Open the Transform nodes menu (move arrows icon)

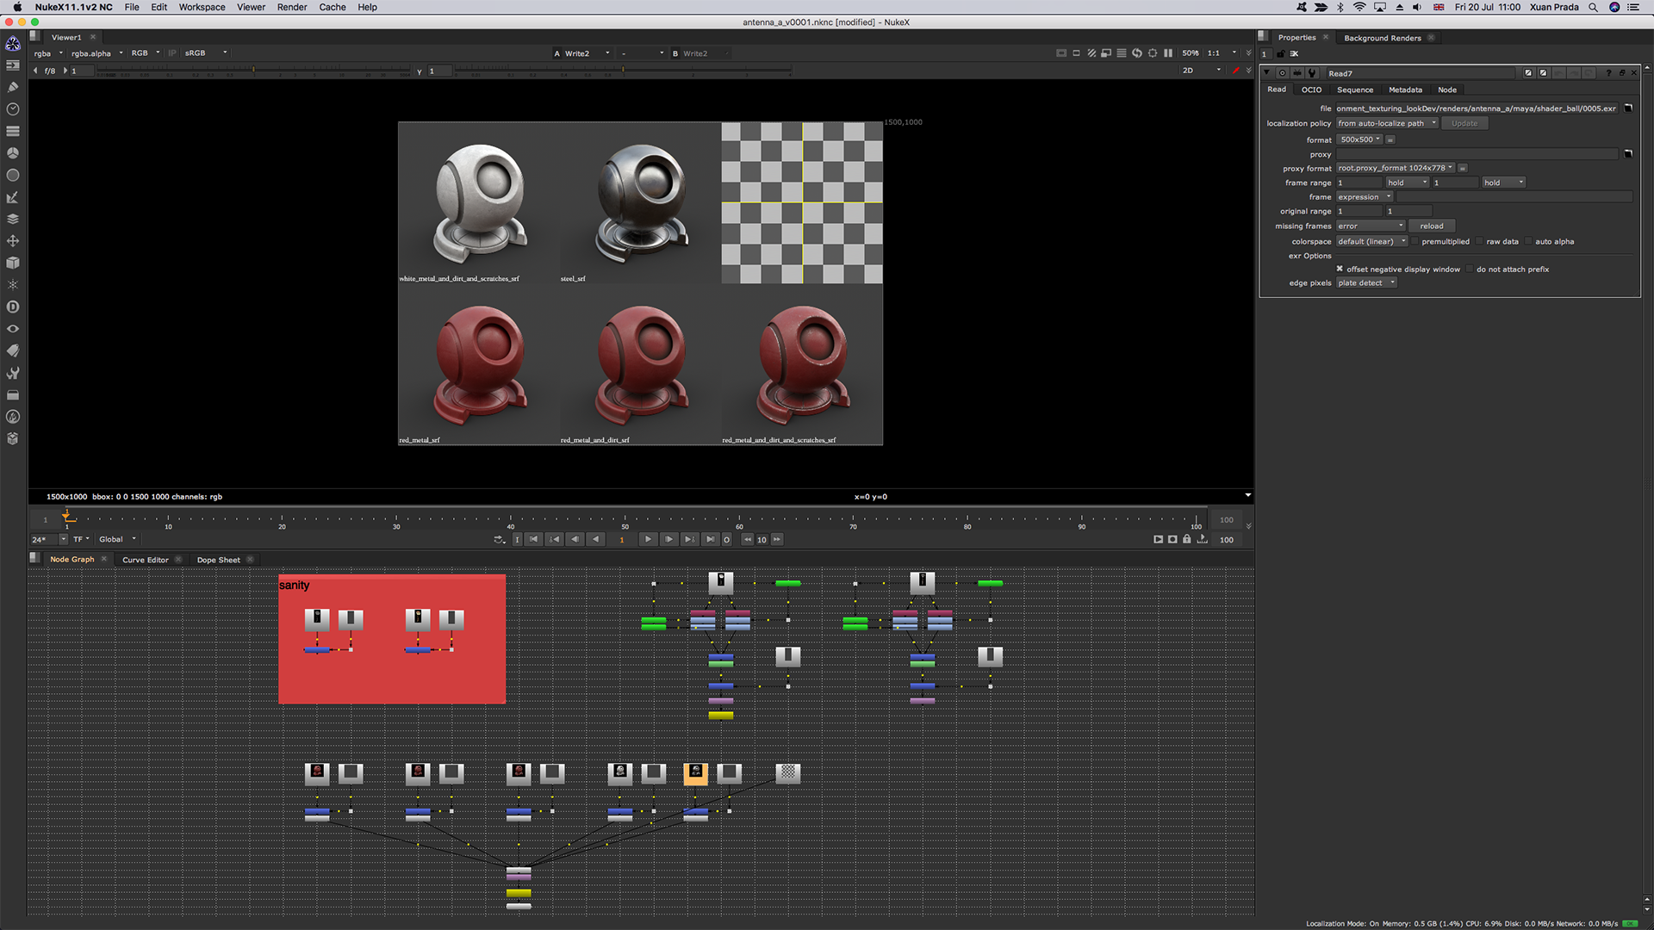(x=13, y=241)
